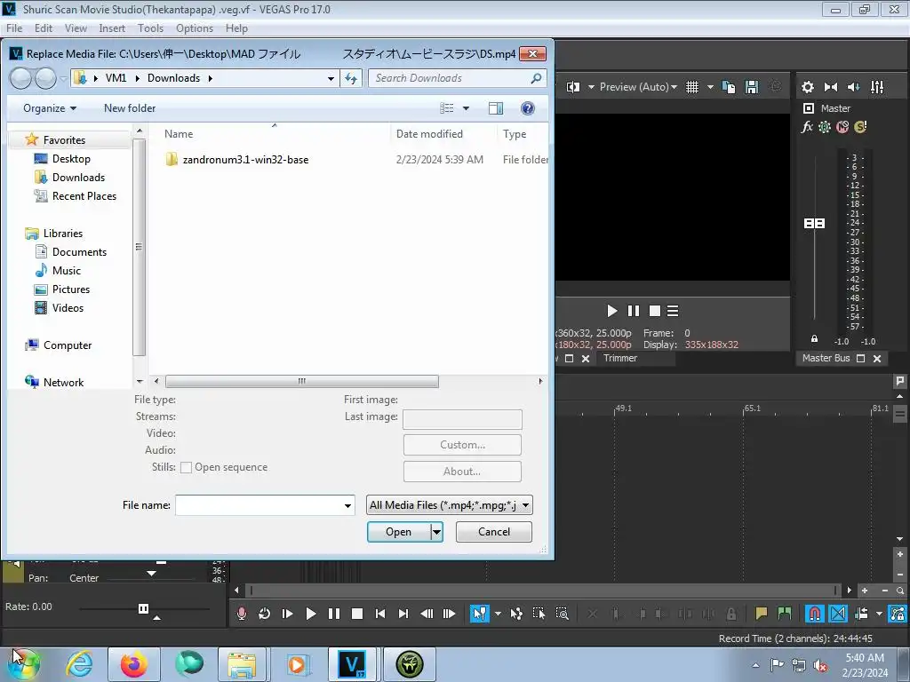Open the Preview (Auto) quality dropdown

click(x=638, y=87)
